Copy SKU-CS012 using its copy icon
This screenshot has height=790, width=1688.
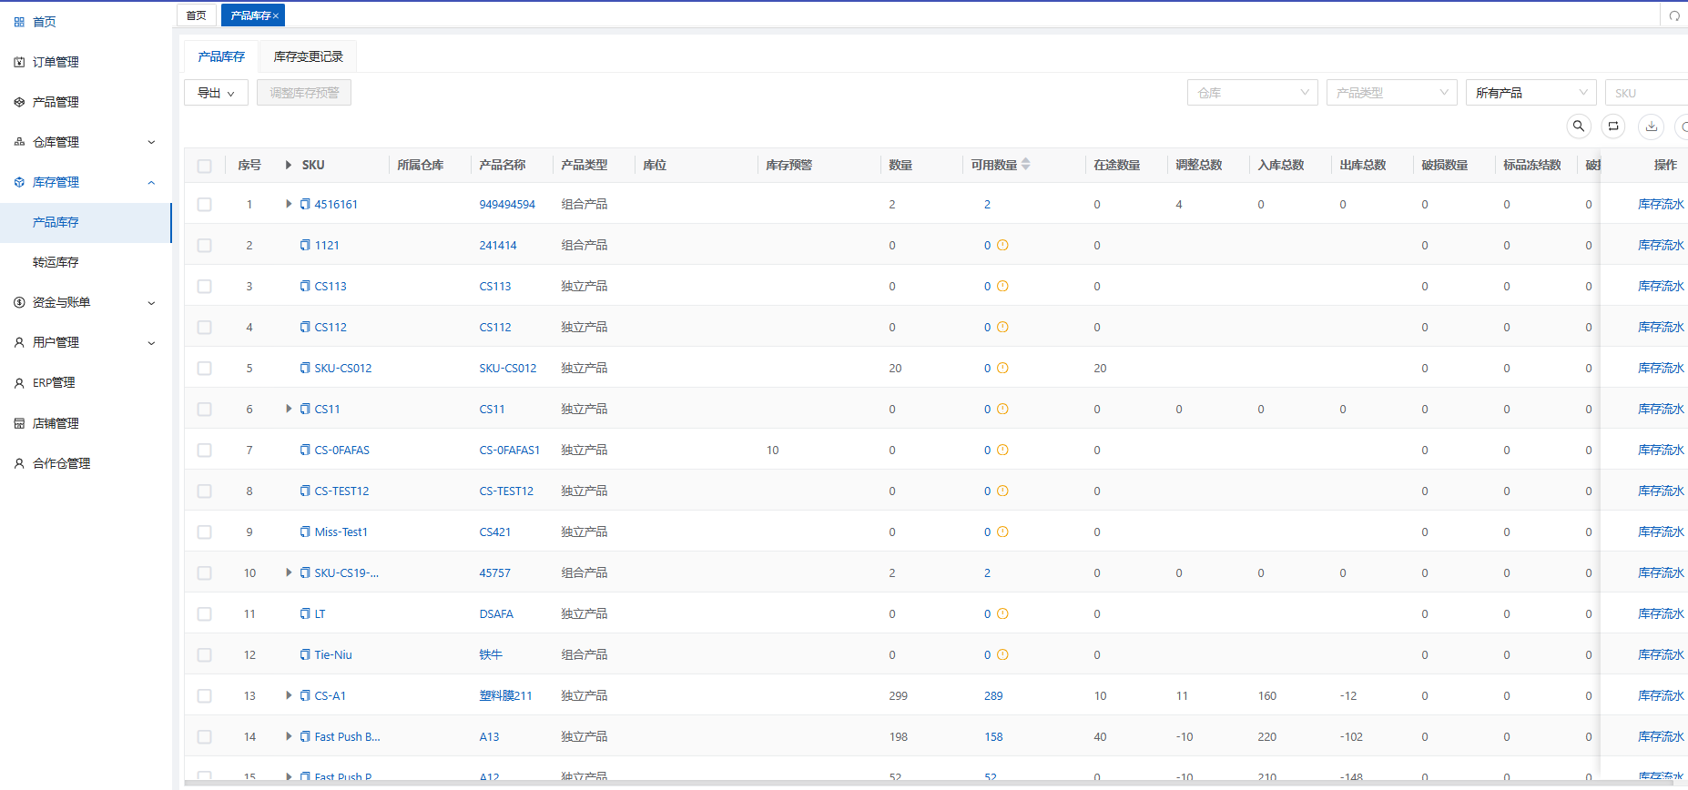point(305,368)
